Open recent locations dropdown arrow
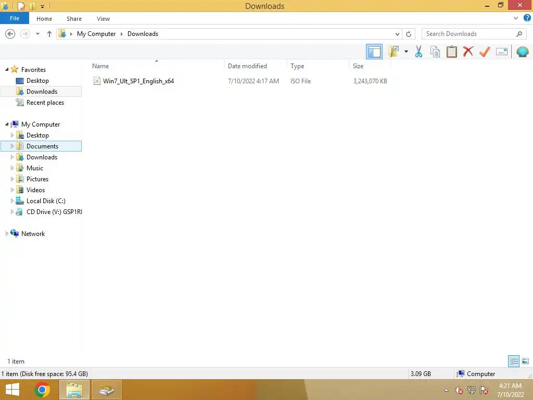The width and height of the screenshot is (533, 400). click(37, 34)
